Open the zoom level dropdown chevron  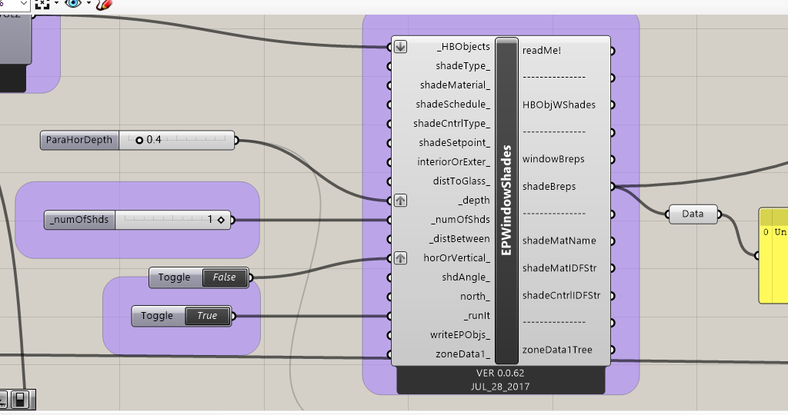click(x=24, y=4)
